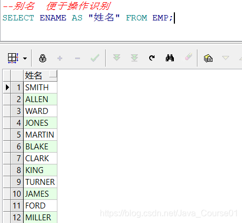Image resolution: width=242 pixels, height=223 pixels.
Task: Click the refresh query arrow icon
Action: click(x=152, y=58)
